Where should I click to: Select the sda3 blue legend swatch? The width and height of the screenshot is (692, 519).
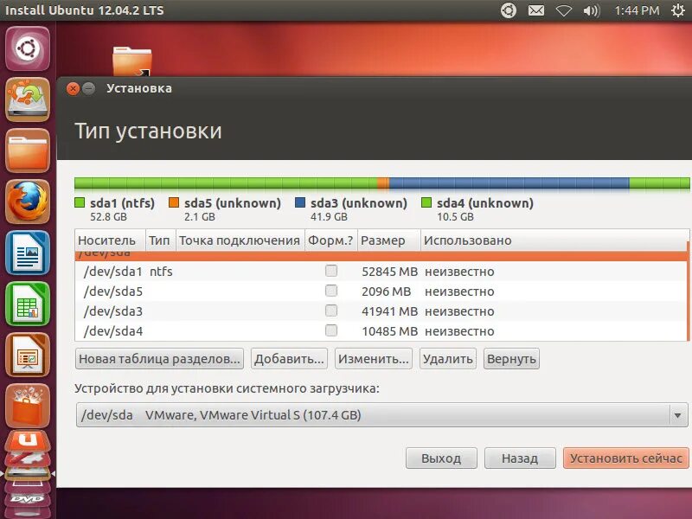point(300,202)
